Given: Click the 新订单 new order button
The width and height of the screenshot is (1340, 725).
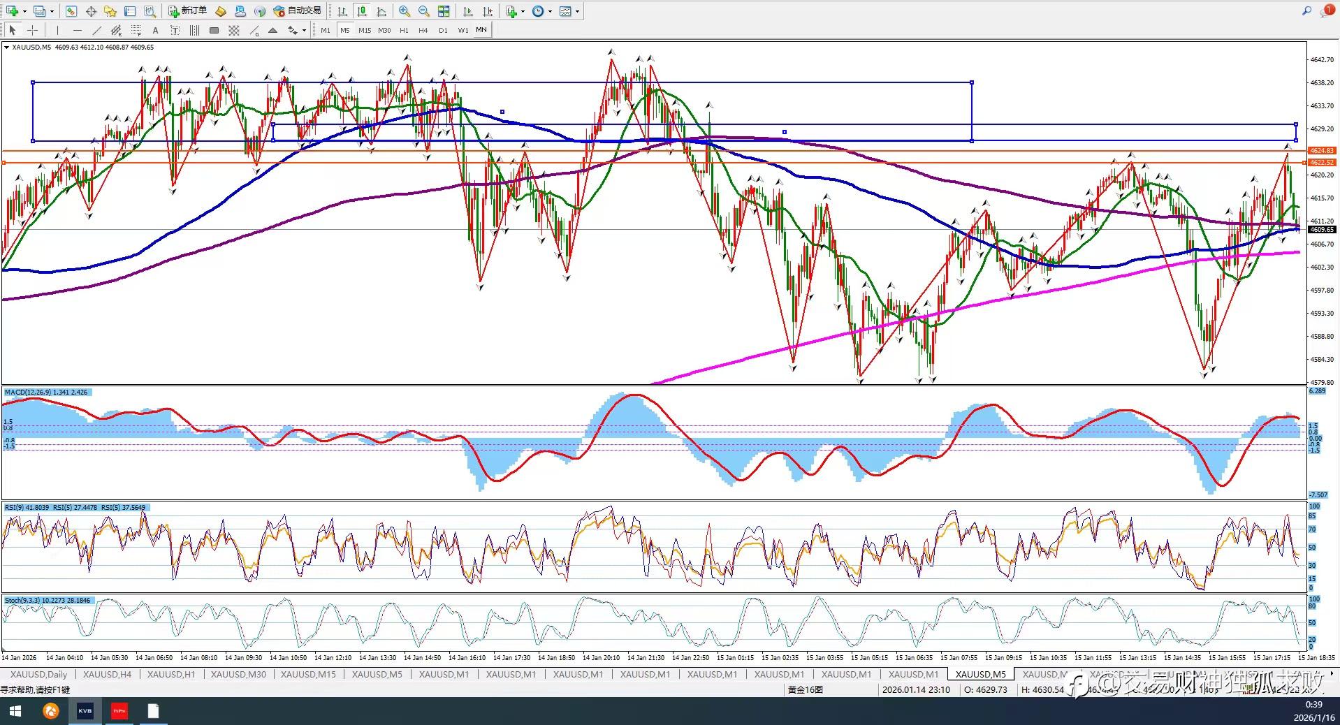Looking at the screenshot, I should tap(187, 11).
